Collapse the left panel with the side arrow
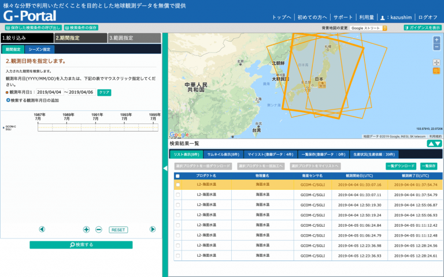The width and height of the screenshot is (444, 277). pyautogui.click(x=165, y=168)
